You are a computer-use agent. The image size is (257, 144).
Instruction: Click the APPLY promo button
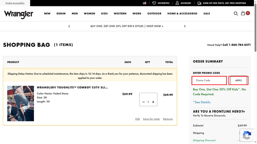point(239,80)
